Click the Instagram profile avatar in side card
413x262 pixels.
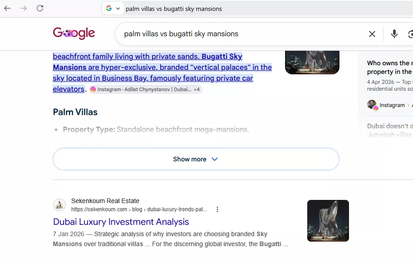coord(372,104)
